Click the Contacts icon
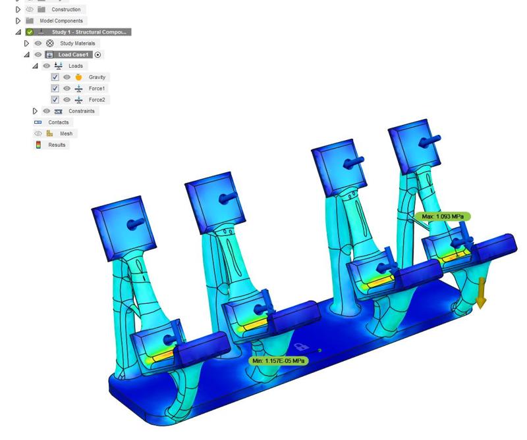 [38, 122]
